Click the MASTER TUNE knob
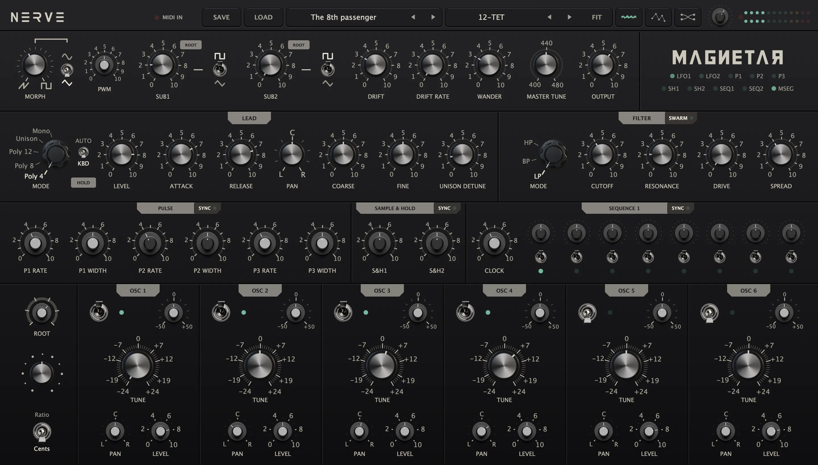 tap(546, 65)
